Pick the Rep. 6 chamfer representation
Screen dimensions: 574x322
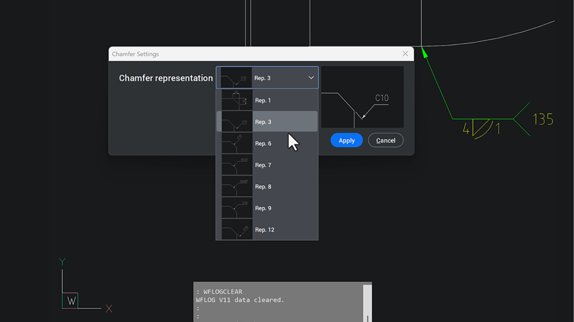[267, 144]
